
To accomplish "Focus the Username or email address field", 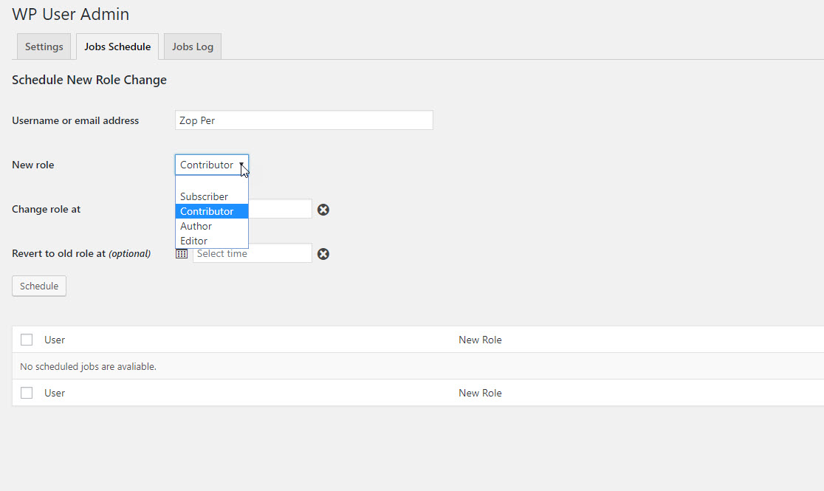I will (x=303, y=120).
